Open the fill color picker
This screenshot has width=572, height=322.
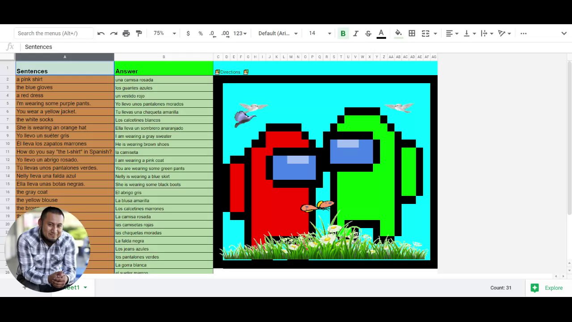(x=399, y=34)
